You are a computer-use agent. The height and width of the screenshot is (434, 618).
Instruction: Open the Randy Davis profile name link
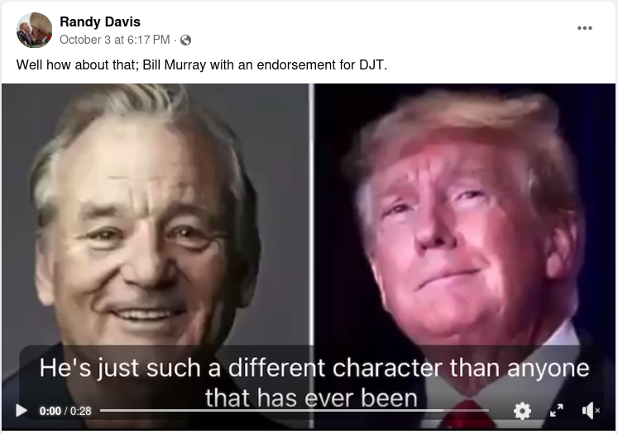100,21
